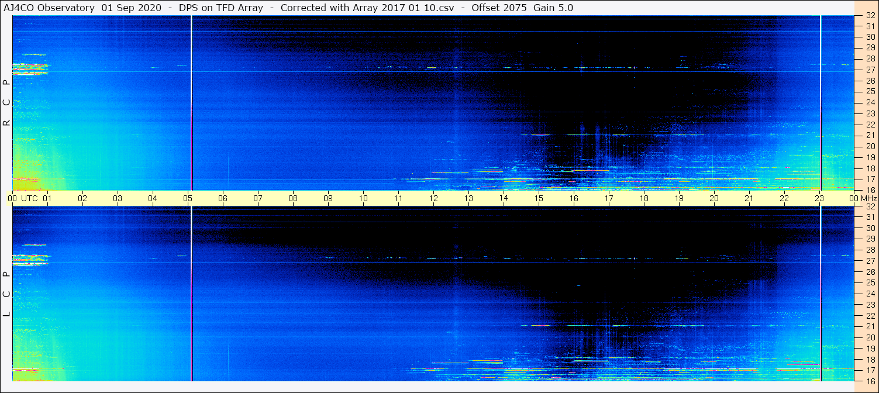Select hour 01 on the UTC time axis

(47, 198)
